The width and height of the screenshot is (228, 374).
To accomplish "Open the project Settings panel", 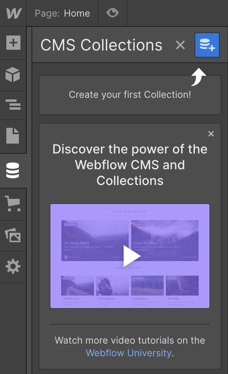I will [13, 266].
